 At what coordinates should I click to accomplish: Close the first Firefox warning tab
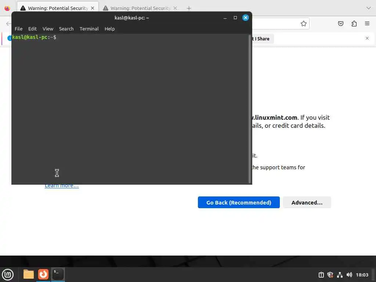93,8
